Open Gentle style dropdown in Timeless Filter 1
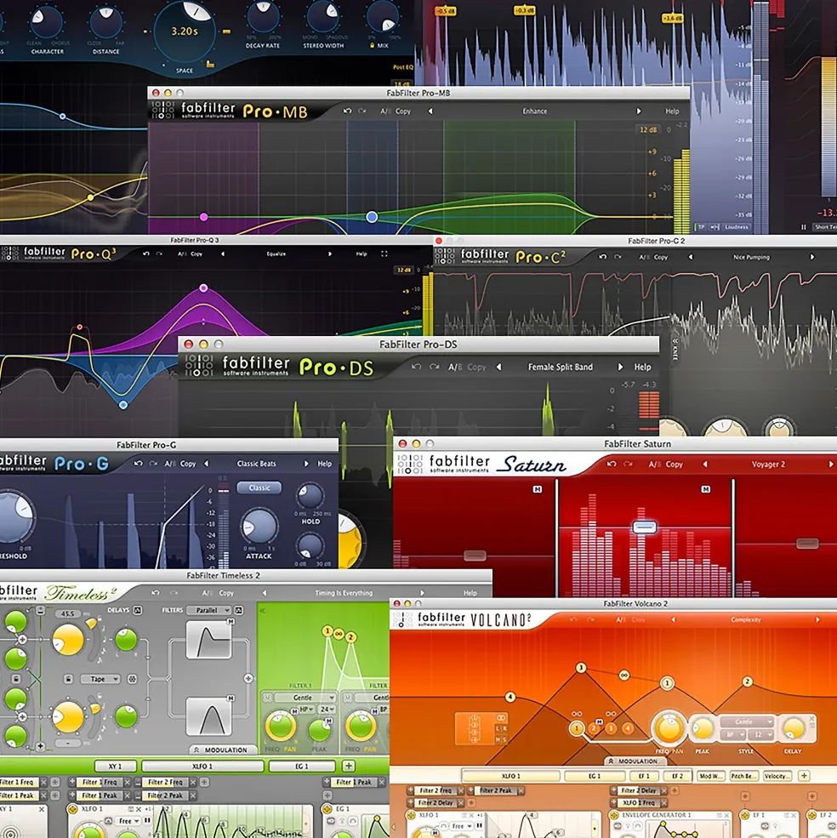Screen dimensions: 837x838 (305, 698)
